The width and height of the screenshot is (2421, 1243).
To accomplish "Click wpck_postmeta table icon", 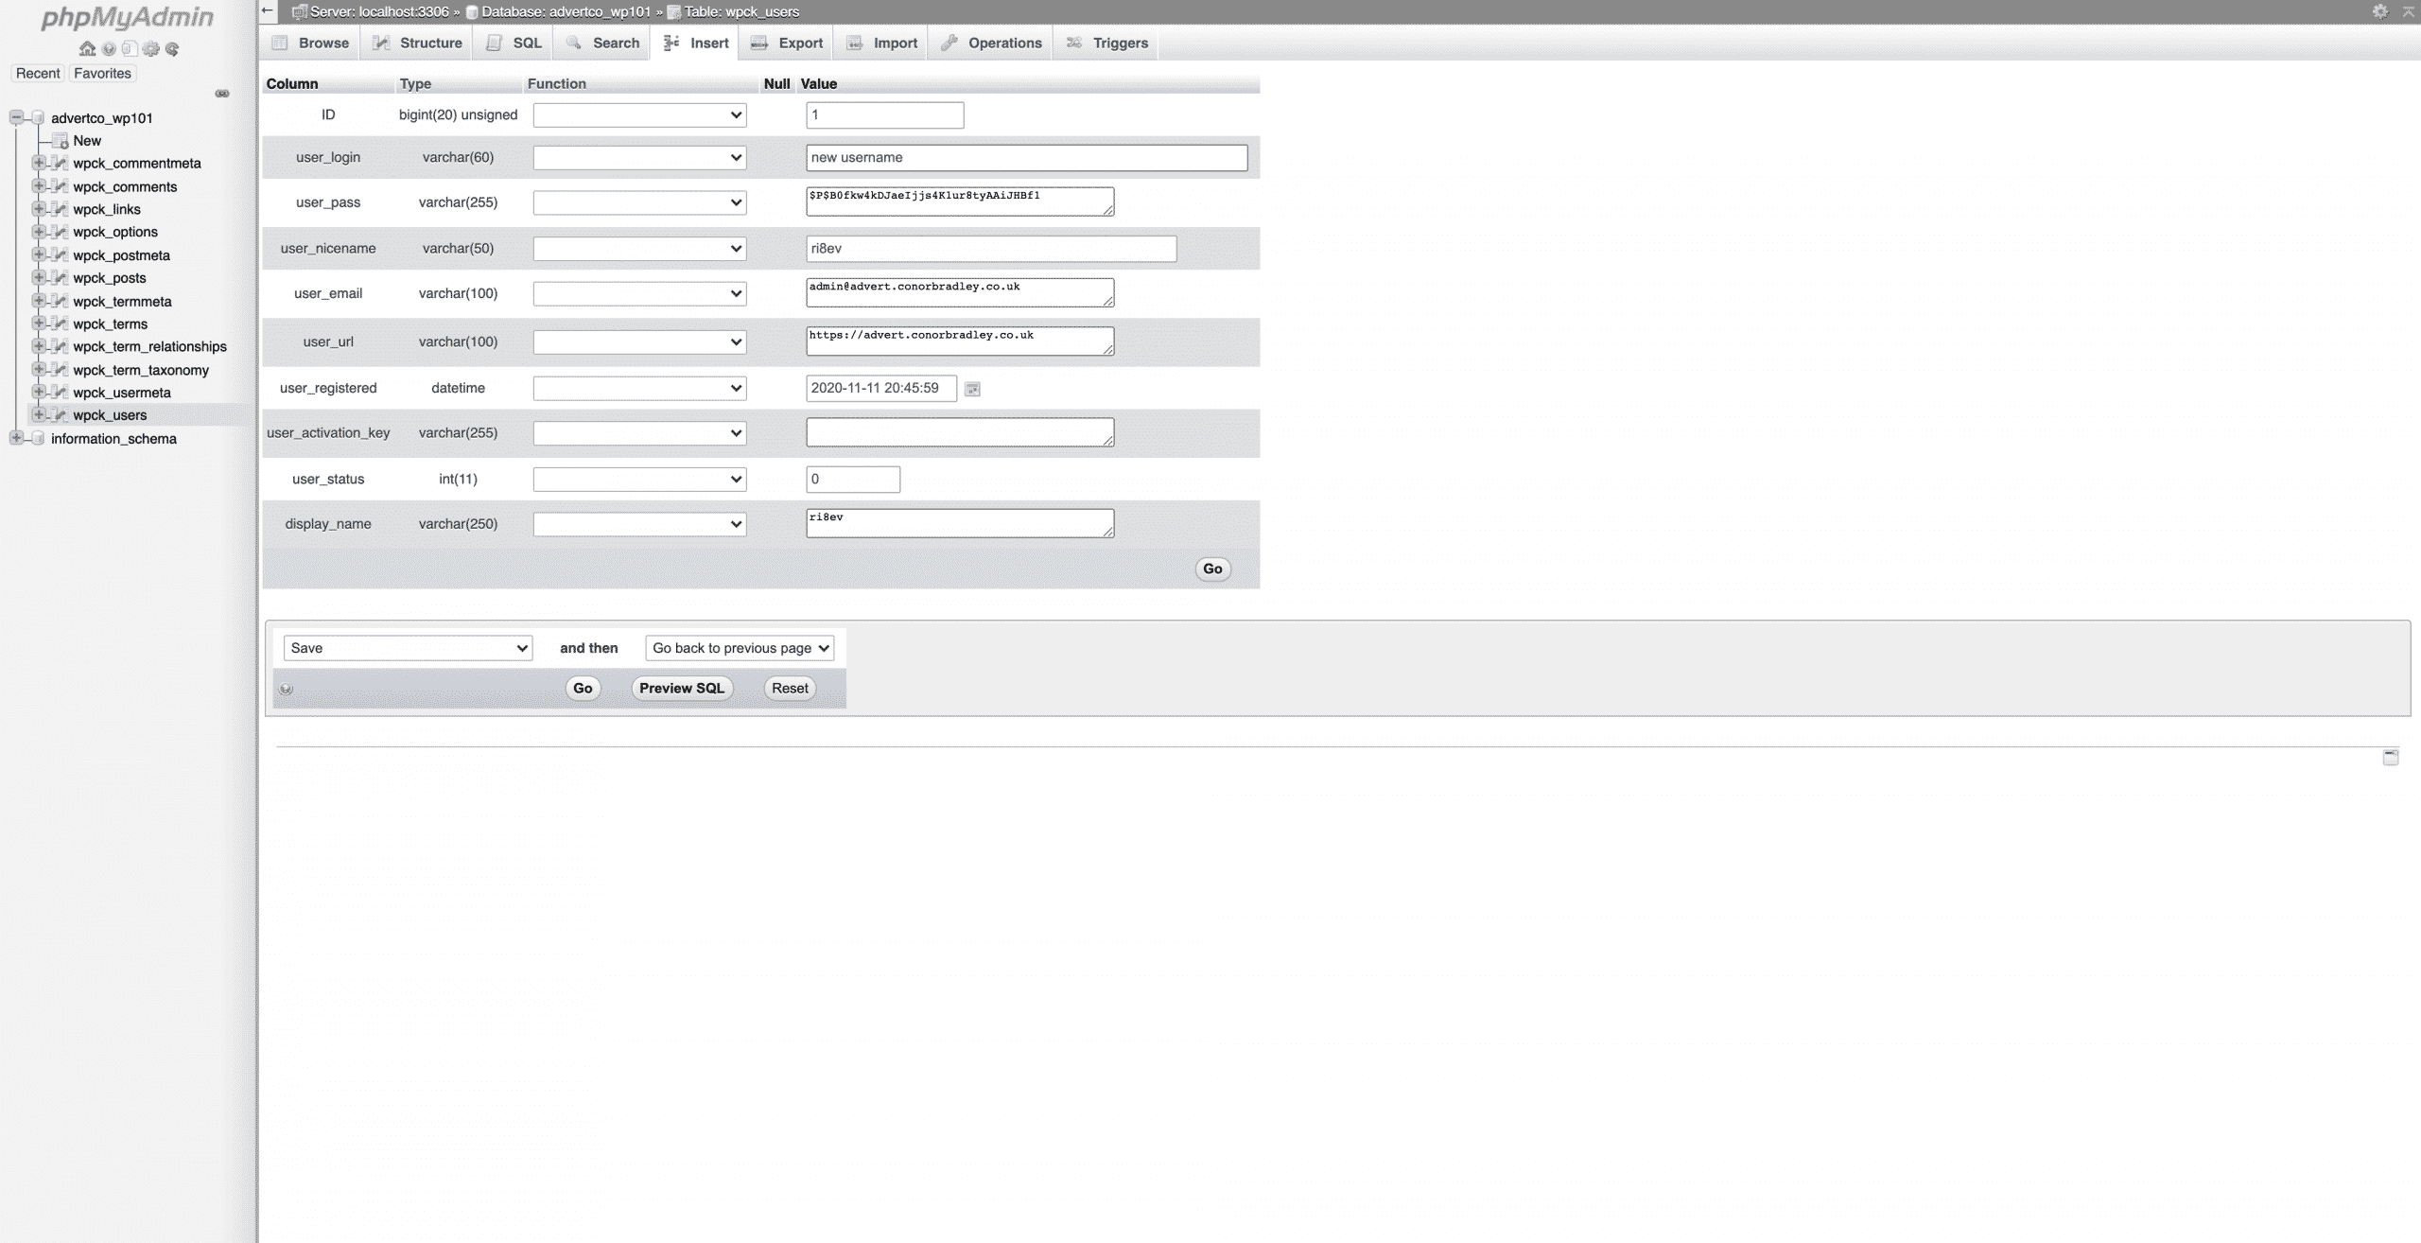I will (x=60, y=255).
